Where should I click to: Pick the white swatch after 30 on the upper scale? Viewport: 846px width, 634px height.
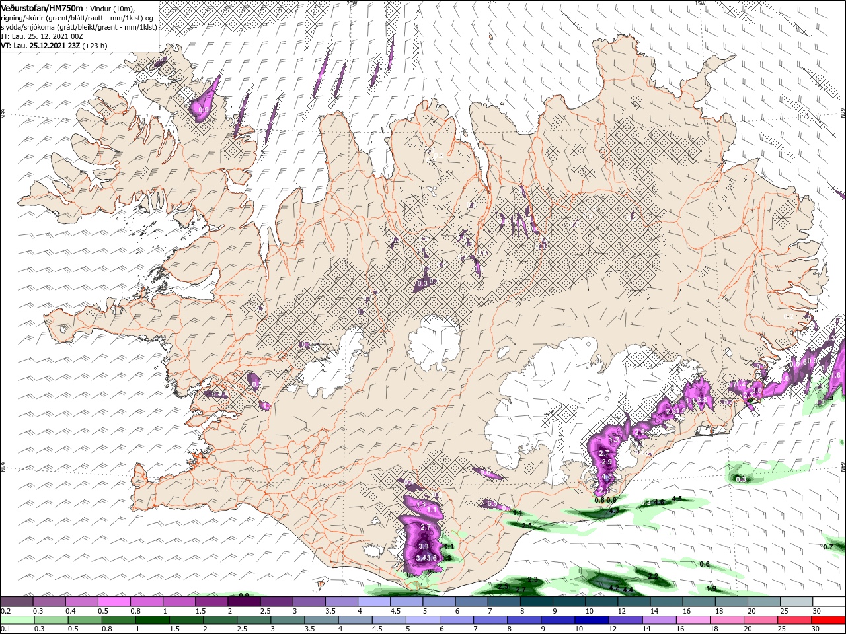point(829,602)
